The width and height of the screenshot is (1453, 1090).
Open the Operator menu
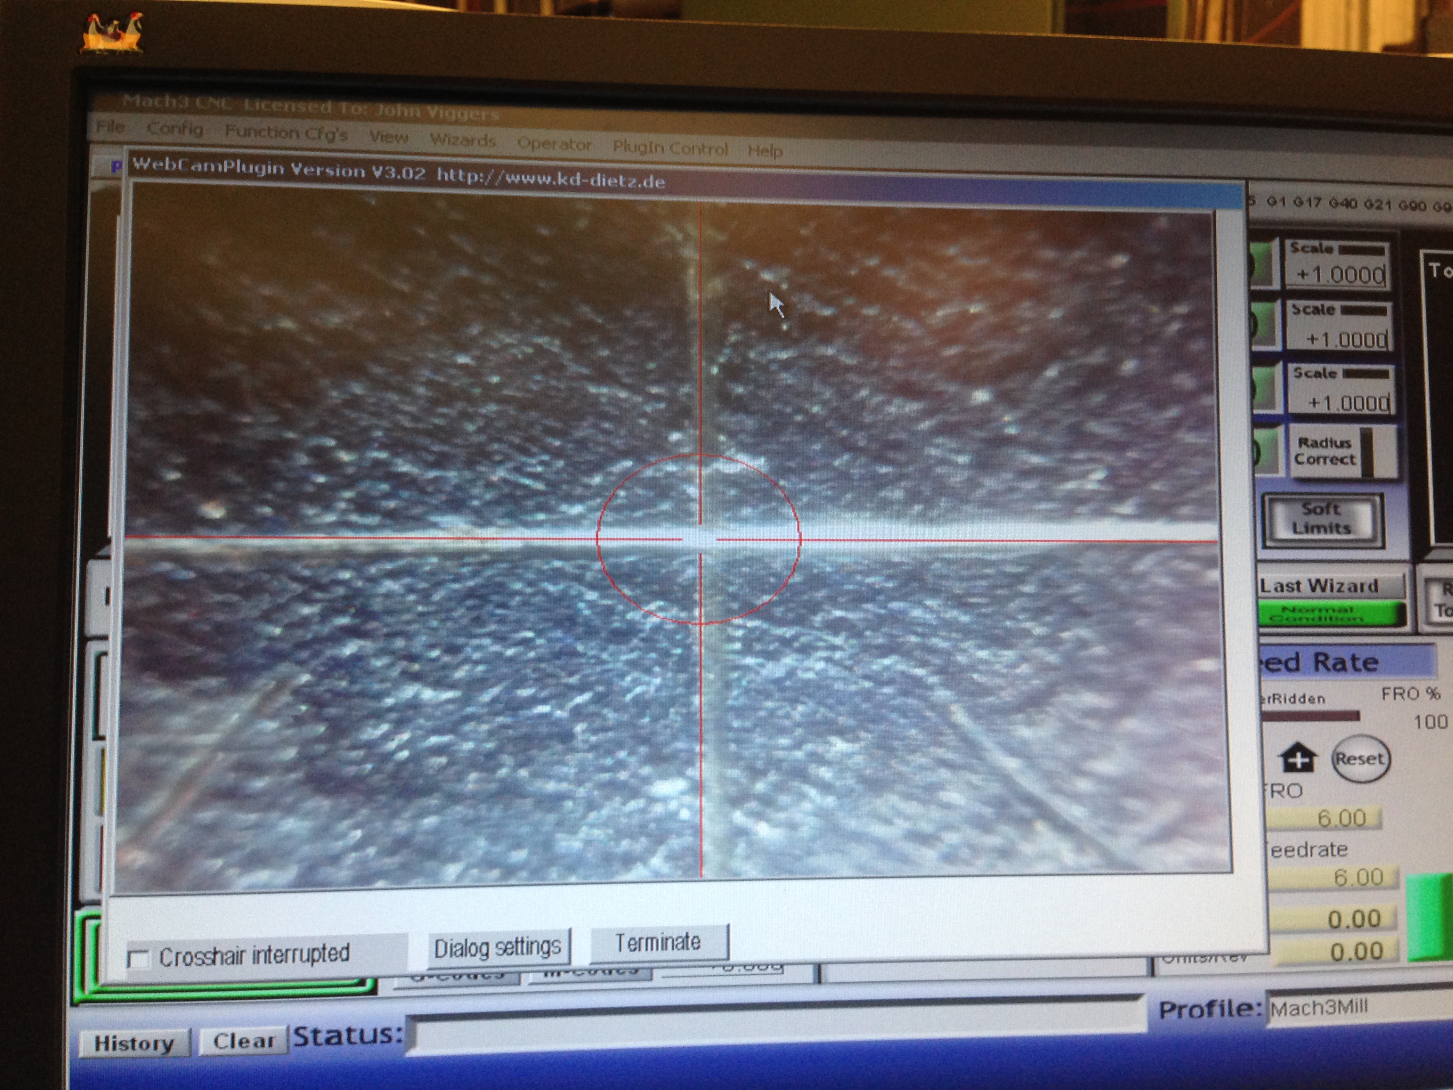(x=556, y=144)
